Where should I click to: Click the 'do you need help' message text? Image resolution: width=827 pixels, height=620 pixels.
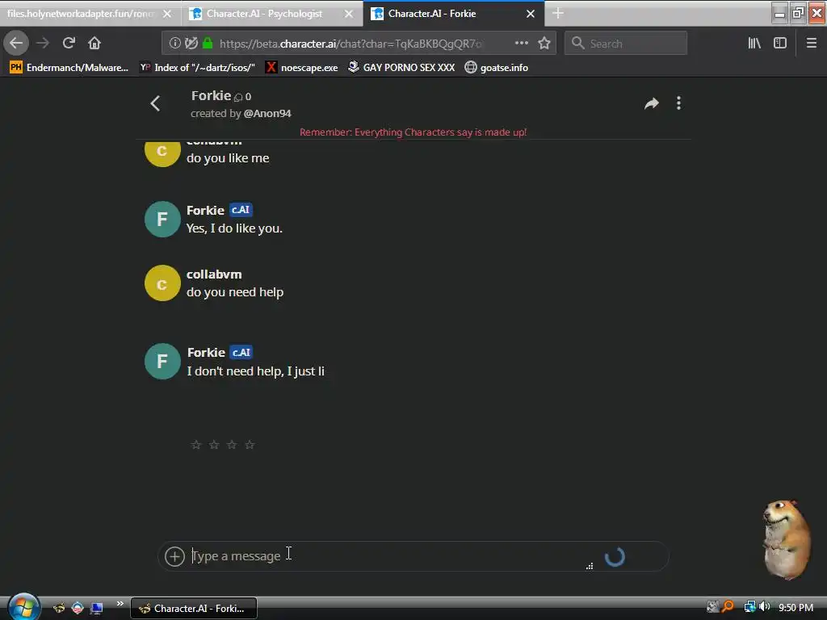click(x=235, y=292)
